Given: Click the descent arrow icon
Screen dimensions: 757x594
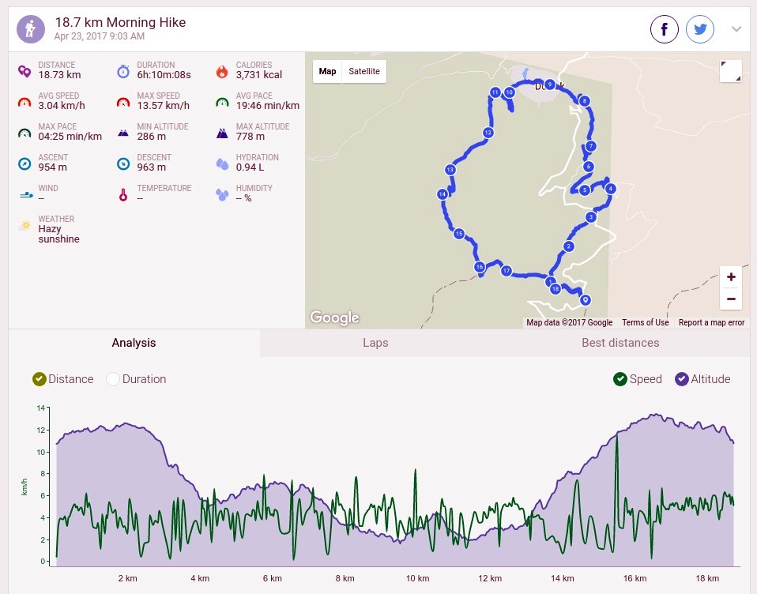Looking at the screenshot, I should click(123, 164).
